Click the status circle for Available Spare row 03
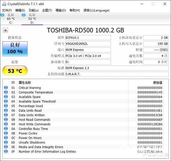171x161 pixels. tap(6, 97)
